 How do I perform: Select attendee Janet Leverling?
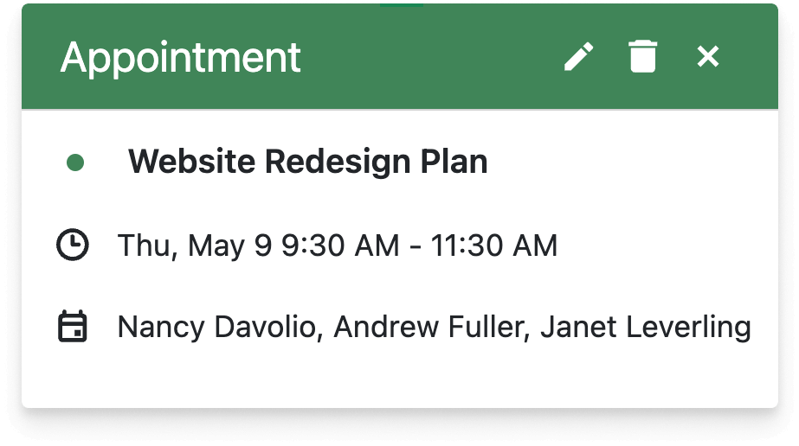(645, 328)
